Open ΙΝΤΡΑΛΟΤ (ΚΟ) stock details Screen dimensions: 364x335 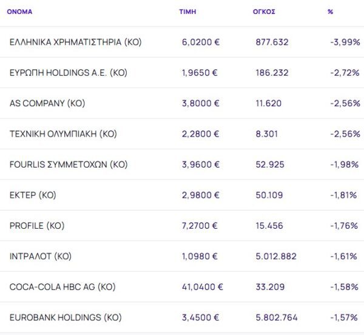pyautogui.click(x=41, y=256)
